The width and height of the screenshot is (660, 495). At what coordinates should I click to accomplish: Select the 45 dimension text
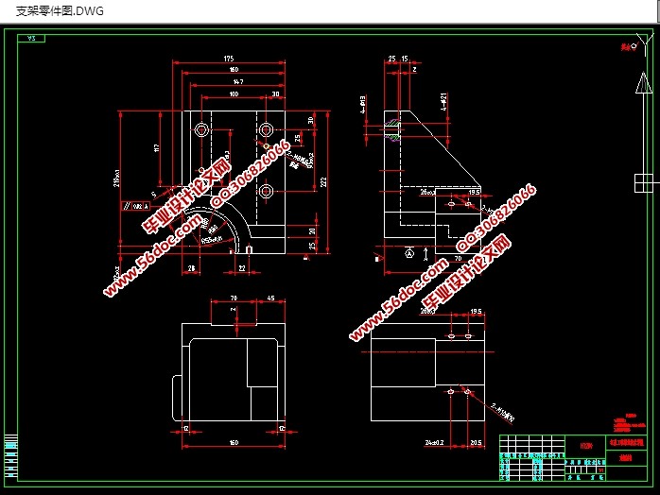[x=270, y=298]
